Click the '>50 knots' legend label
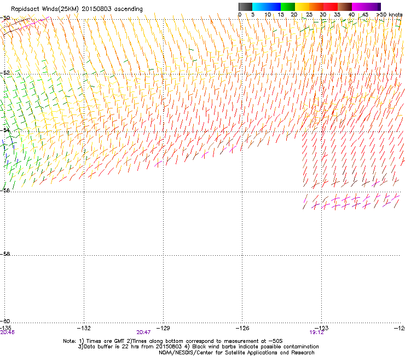The image size is (405, 356). pyautogui.click(x=390, y=15)
